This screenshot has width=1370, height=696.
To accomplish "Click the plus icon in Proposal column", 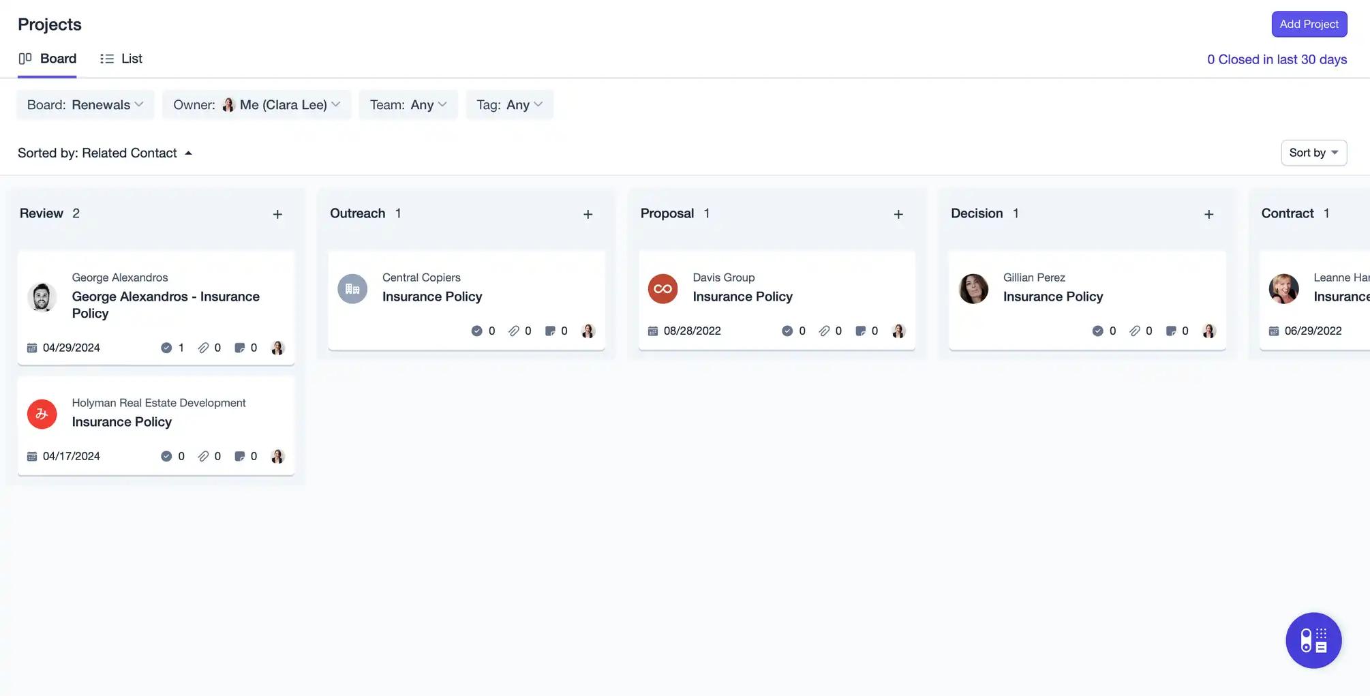I will click(x=898, y=214).
